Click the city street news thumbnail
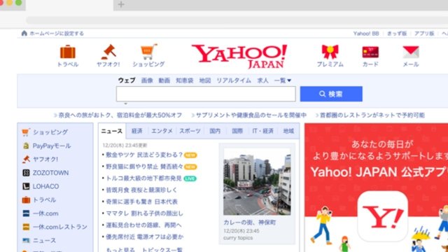The width and height of the screenshot is (448, 252). (x=257, y=181)
